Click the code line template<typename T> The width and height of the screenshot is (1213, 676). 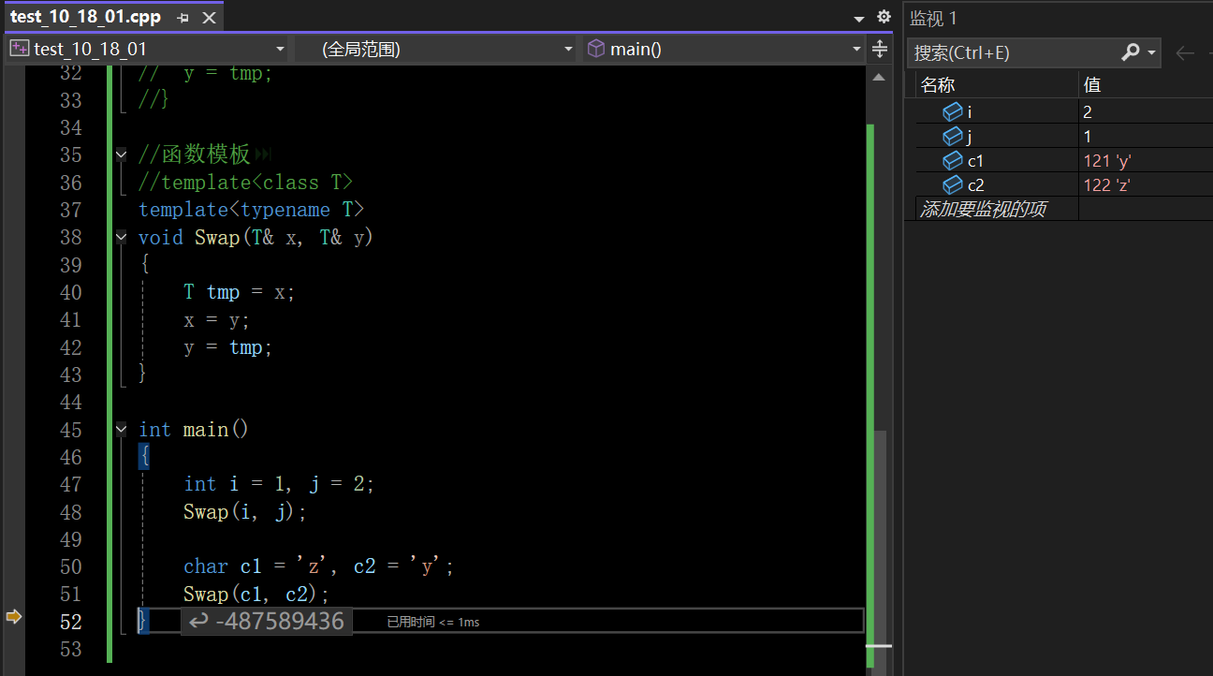[x=252, y=210]
